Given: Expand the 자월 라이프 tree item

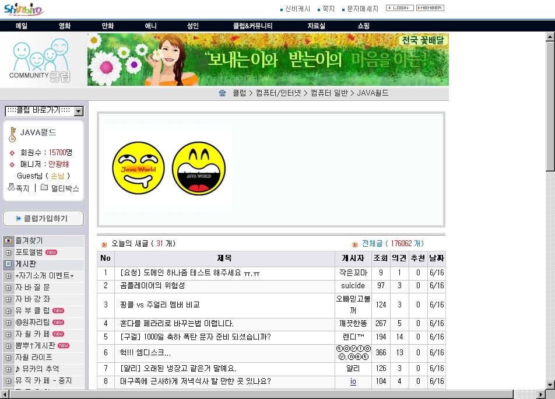Looking at the screenshot, I should (x=9, y=358).
